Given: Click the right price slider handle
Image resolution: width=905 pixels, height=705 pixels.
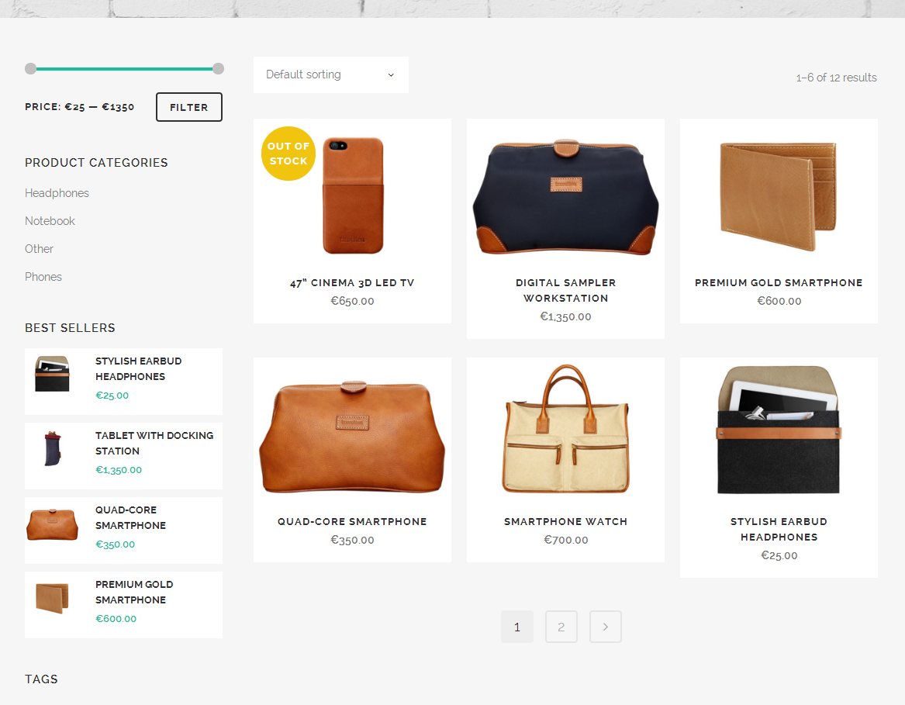Looking at the screenshot, I should point(218,68).
